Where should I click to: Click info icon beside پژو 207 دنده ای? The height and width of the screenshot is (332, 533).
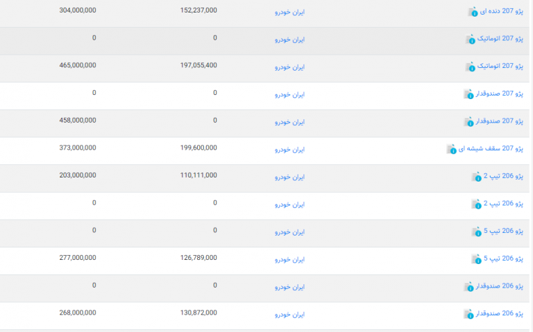pos(473,12)
